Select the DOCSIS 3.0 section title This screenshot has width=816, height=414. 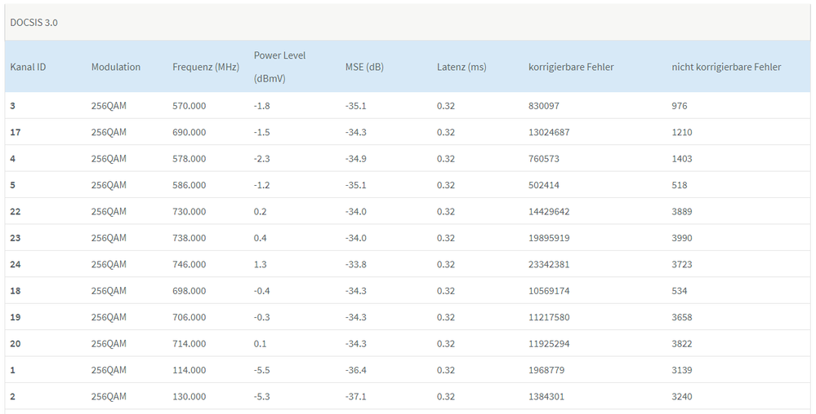pyautogui.click(x=33, y=22)
